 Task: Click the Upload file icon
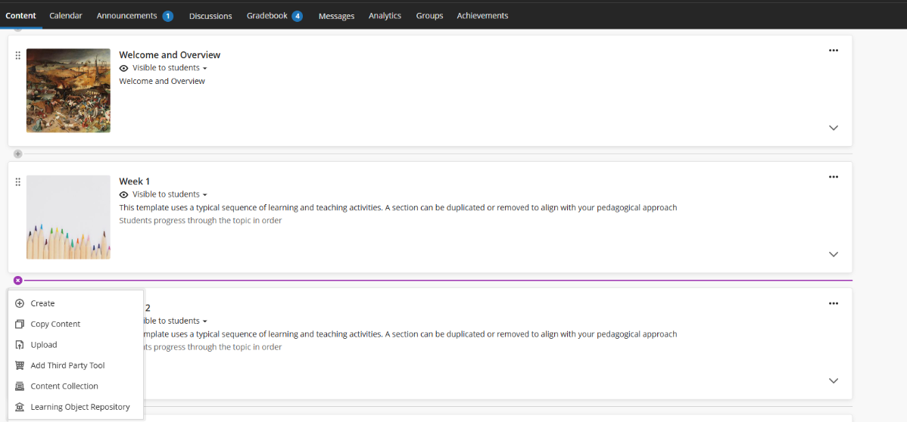coord(20,345)
